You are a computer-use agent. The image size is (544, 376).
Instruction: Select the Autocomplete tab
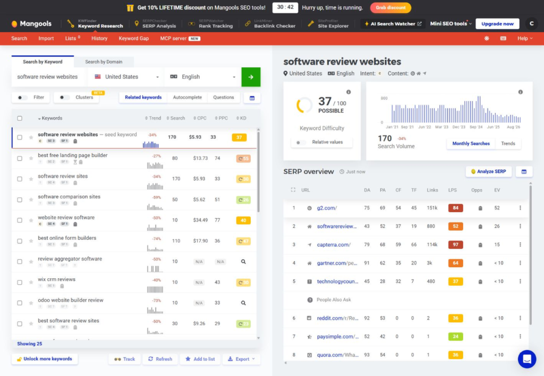click(188, 98)
